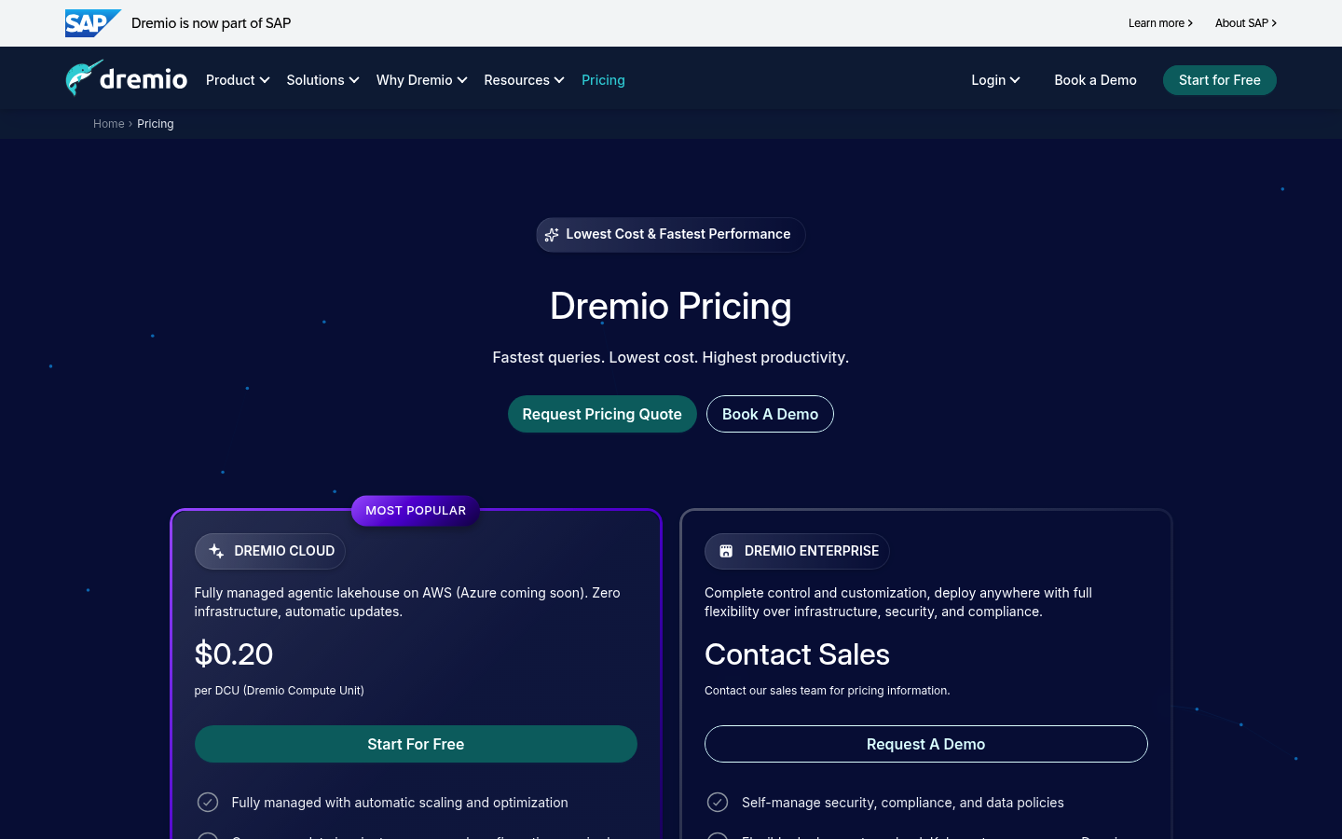Click the $0.20 price text
Screen dimensions: 1342x839
coord(234,654)
